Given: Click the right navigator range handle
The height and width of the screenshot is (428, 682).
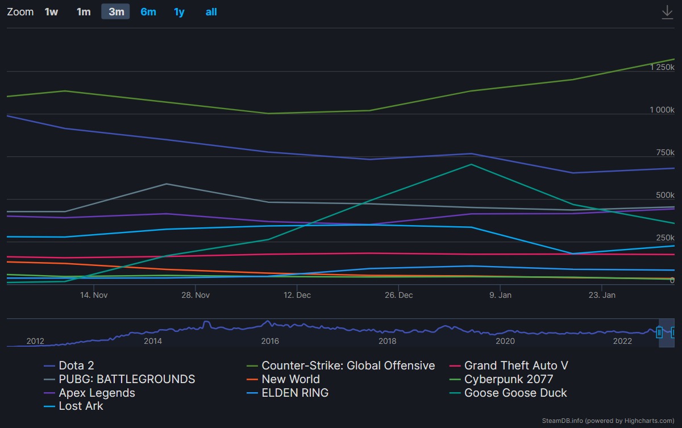Looking at the screenshot, I should pos(673,333).
